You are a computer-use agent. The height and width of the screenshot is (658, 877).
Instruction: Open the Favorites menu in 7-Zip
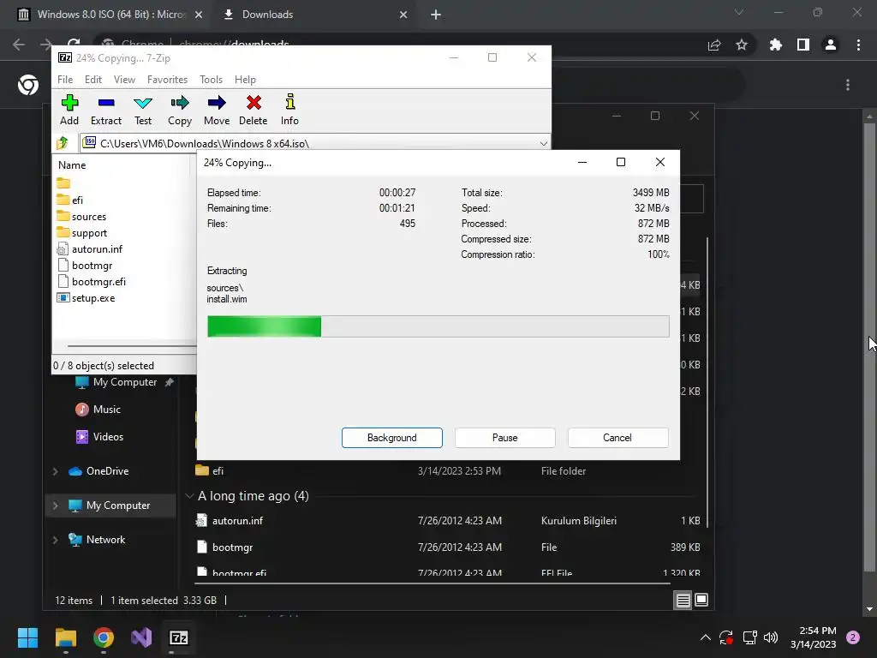(x=167, y=80)
